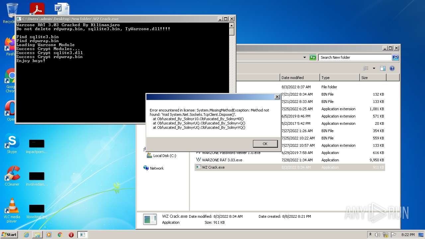Open the view options dropdown arrow
The image size is (425, 239).
374,68
